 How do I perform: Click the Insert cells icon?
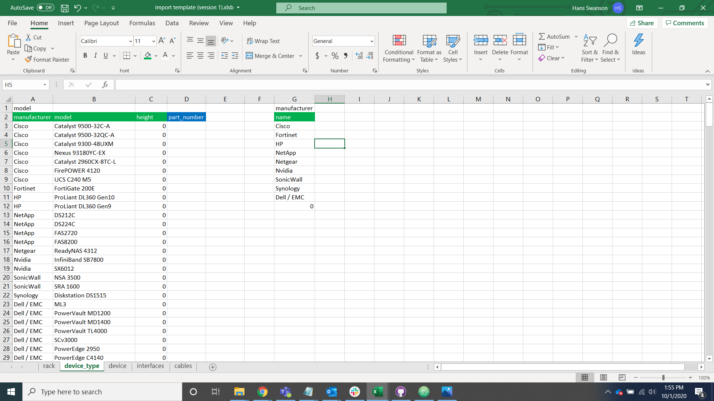(x=481, y=40)
